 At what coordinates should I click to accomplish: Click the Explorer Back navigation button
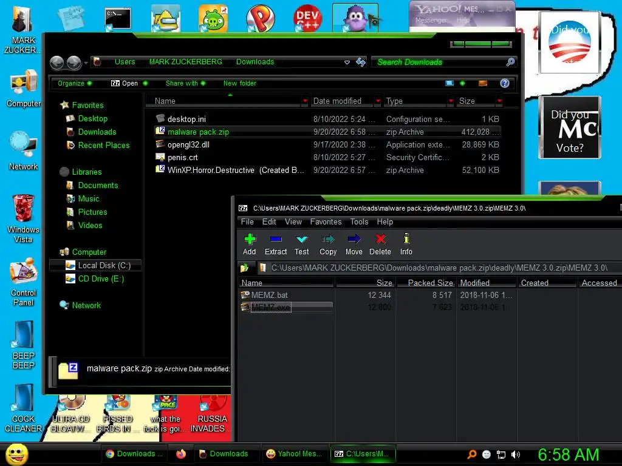pyautogui.click(x=56, y=62)
